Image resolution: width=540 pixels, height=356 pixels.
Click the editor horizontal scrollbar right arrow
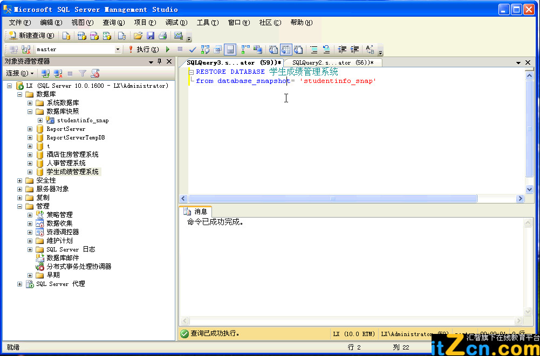(x=520, y=198)
